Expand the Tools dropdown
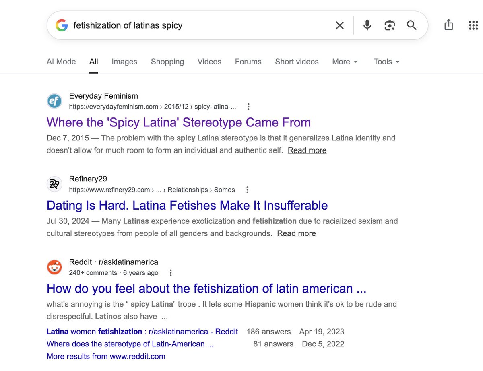The image size is (483, 371). pyautogui.click(x=386, y=62)
